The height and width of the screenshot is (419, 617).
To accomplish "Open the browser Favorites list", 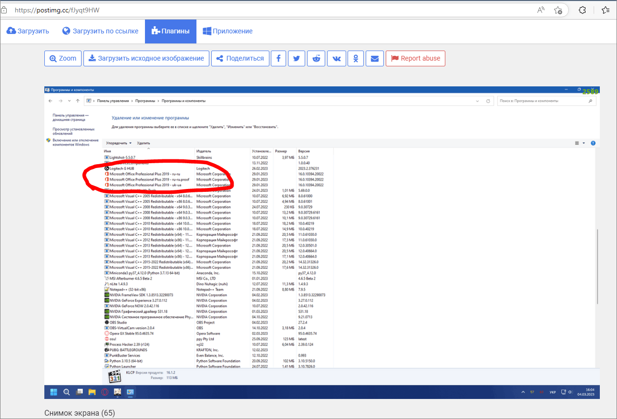I will [x=606, y=10].
